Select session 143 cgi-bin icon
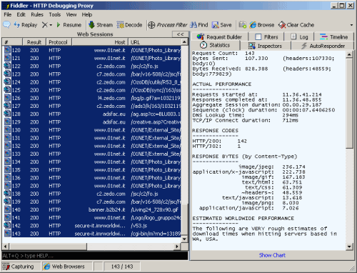The image size is (357, 273). coord(7,234)
